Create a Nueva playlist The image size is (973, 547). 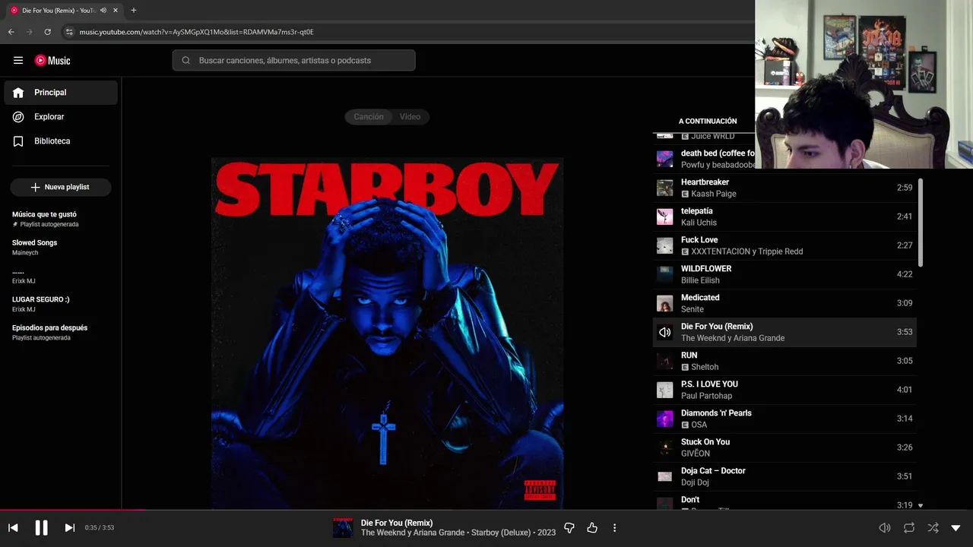[61, 187]
